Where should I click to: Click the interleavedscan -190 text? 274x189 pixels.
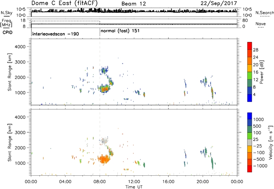pyautogui.click(x=55, y=34)
